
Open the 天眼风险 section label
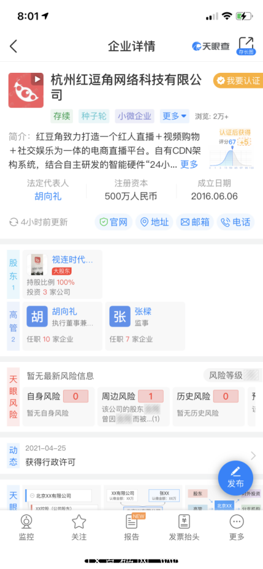tap(13, 397)
